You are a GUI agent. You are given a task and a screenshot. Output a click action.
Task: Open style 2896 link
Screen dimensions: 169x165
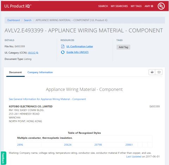point(20,145)
